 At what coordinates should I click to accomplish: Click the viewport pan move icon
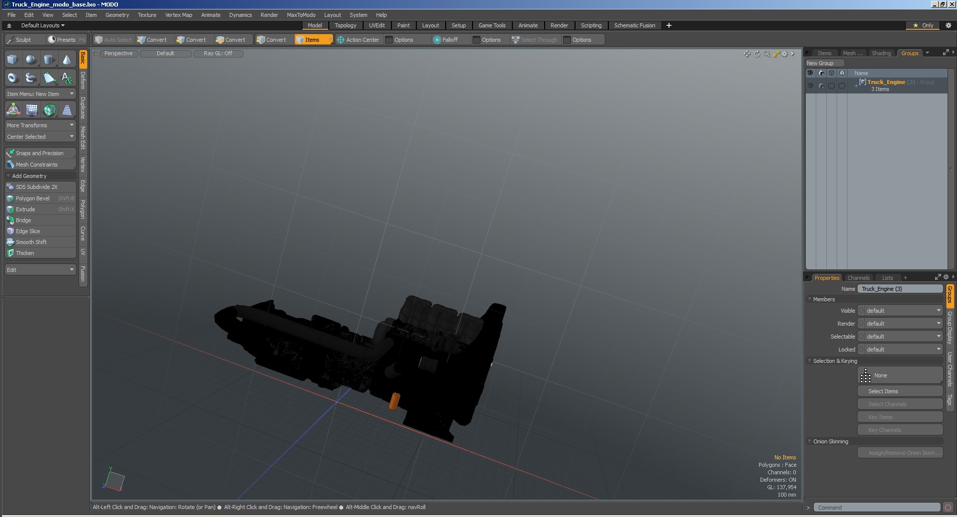pyautogui.click(x=747, y=54)
